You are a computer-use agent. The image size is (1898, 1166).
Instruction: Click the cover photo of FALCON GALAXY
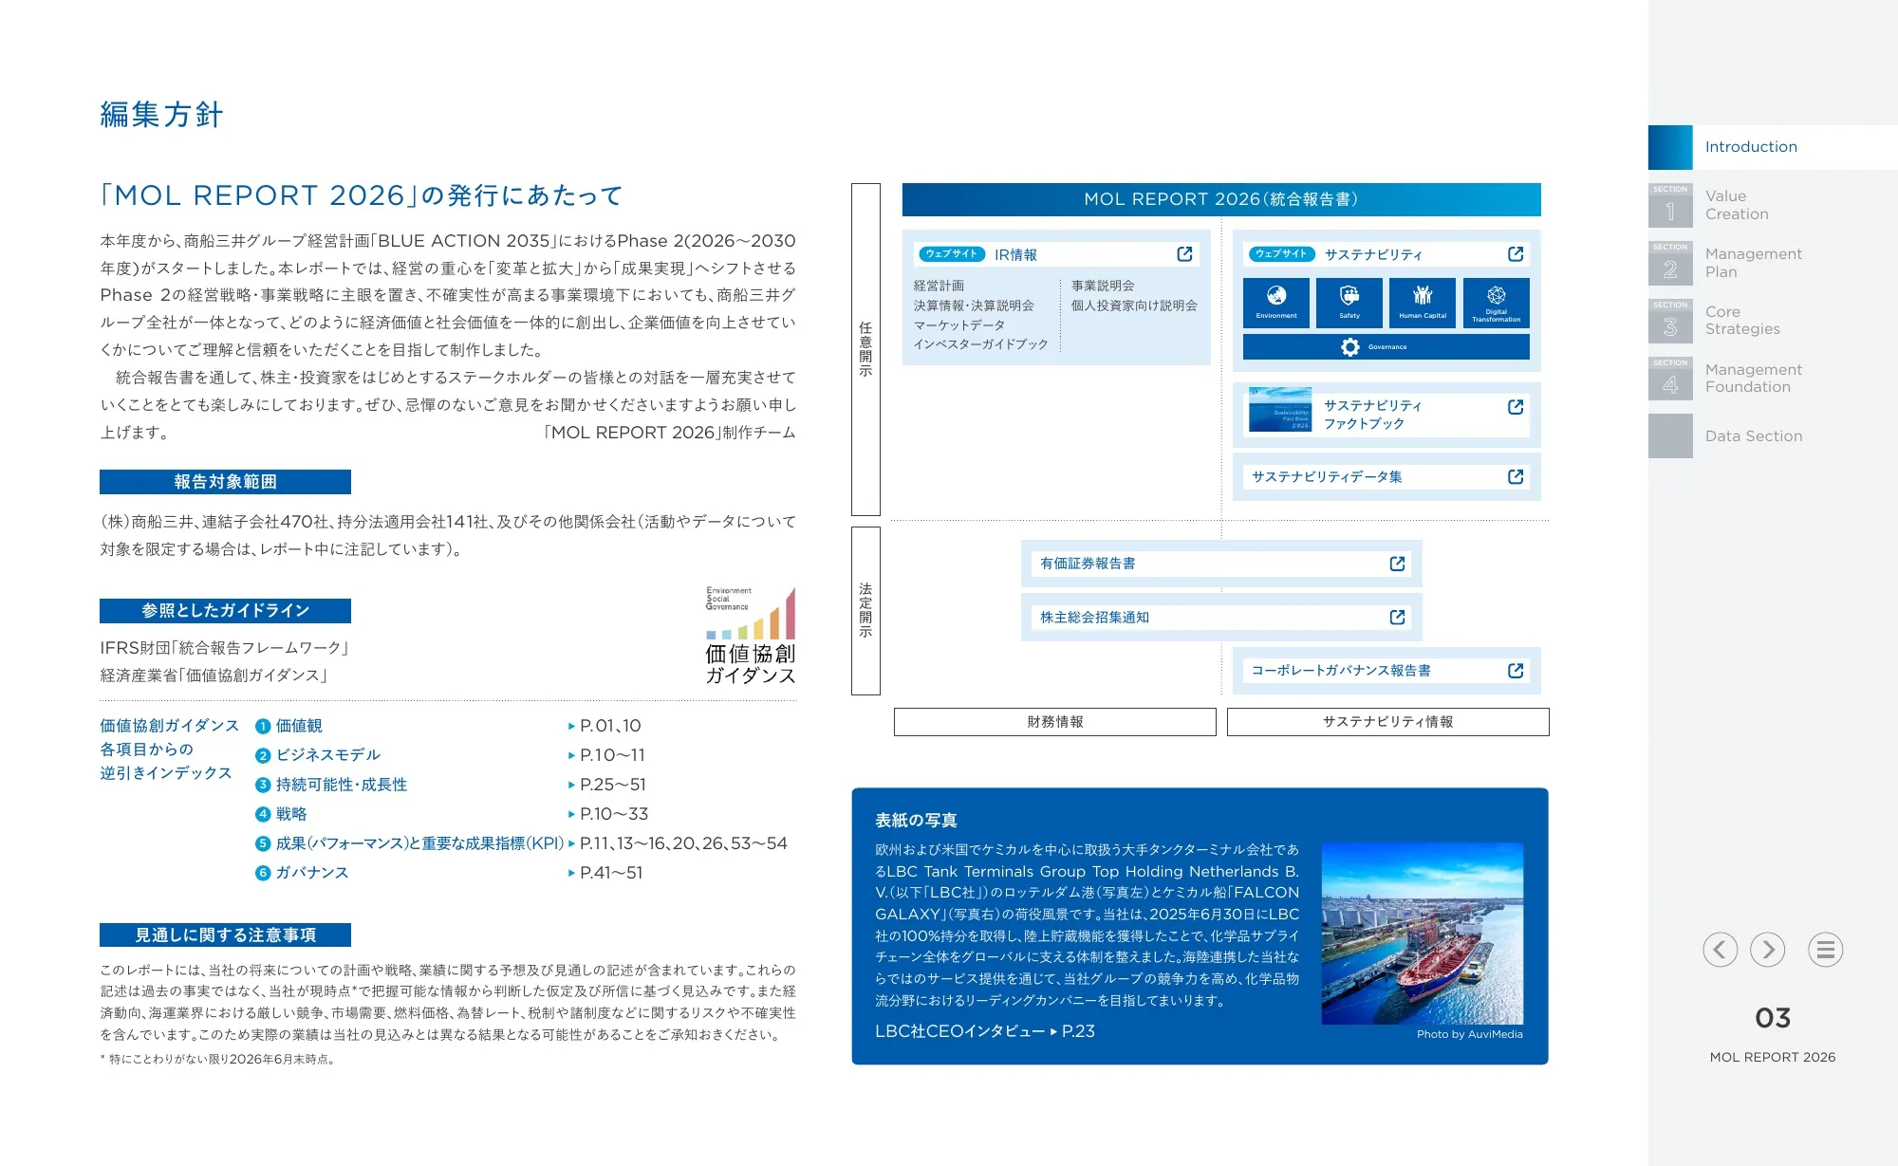click(1423, 934)
